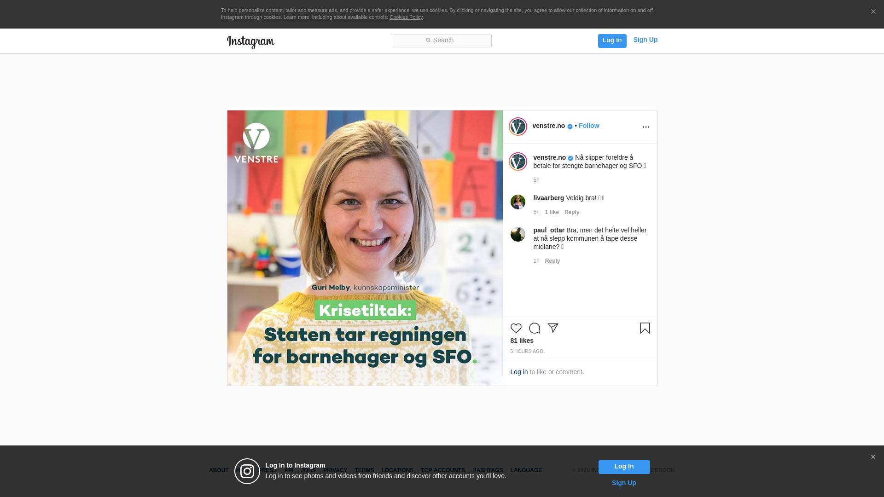
Task: Open the HASHTAGS footer link
Action: [487, 470]
